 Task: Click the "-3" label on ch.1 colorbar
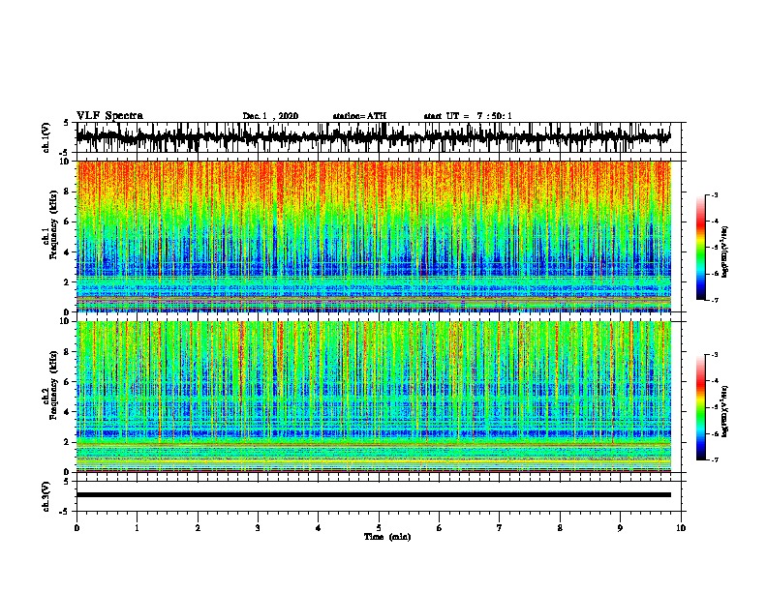714,195
